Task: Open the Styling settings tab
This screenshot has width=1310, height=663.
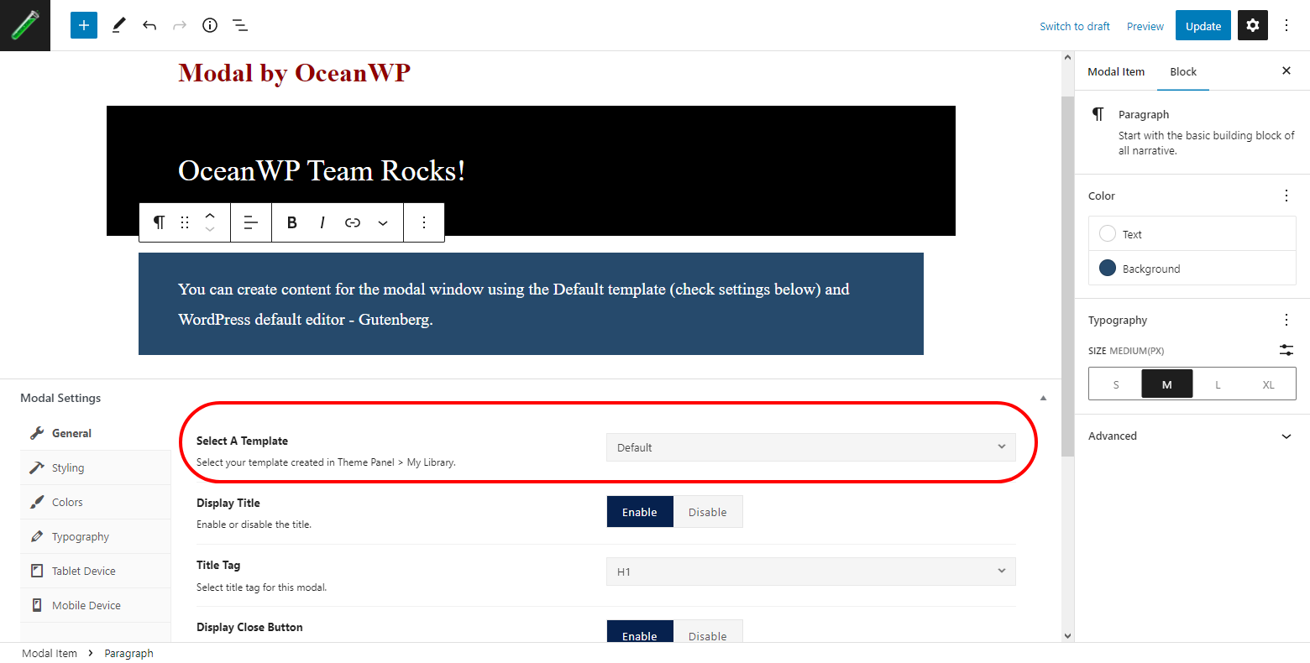Action: pyautogui.click(x=96, y=467)
